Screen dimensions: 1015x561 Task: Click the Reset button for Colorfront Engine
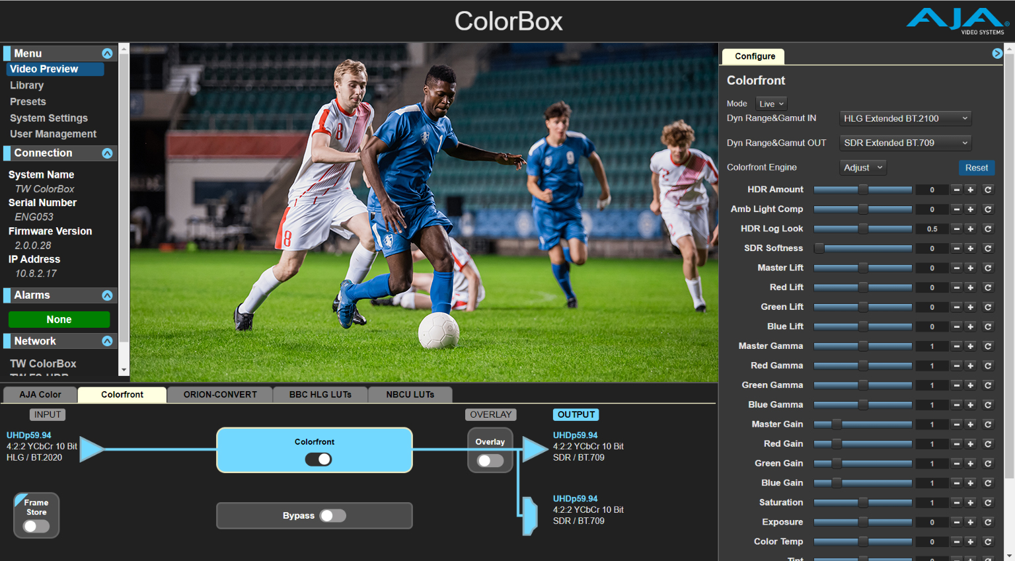(977, 167)
